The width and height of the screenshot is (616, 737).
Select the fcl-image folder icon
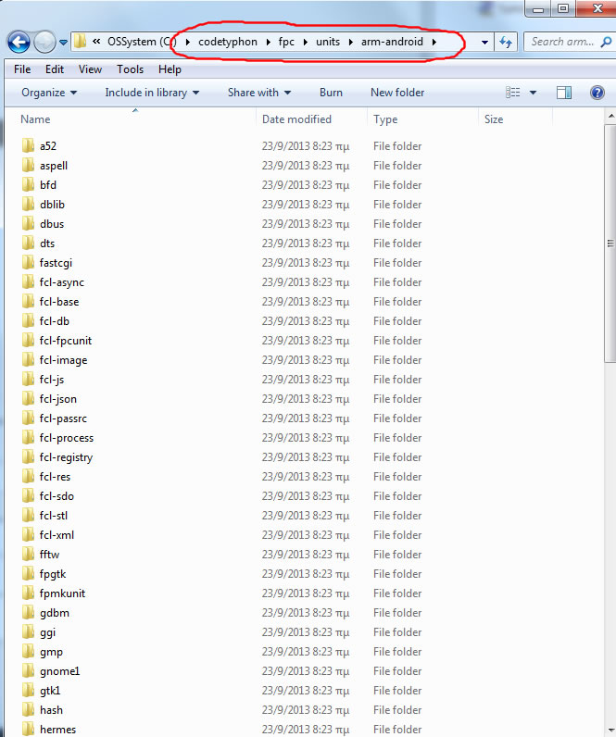(x=28, y=359)
